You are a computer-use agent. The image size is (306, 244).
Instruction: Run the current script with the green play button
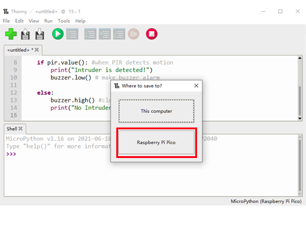tap(58, 34)
